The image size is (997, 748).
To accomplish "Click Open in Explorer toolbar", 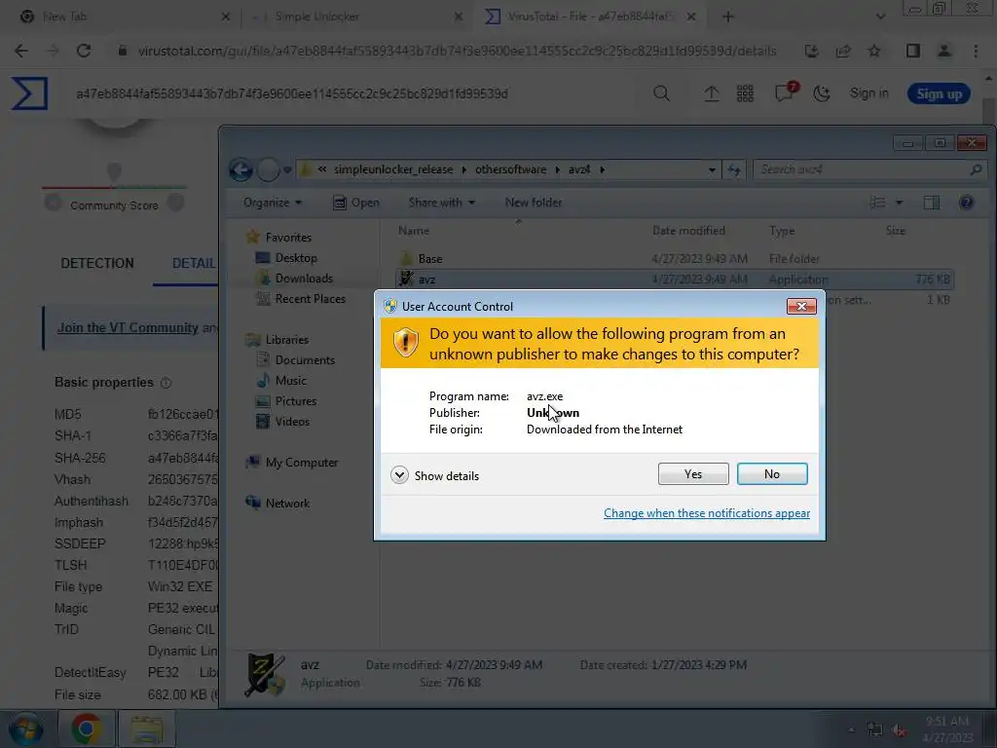I will click(x=356, y=203).
